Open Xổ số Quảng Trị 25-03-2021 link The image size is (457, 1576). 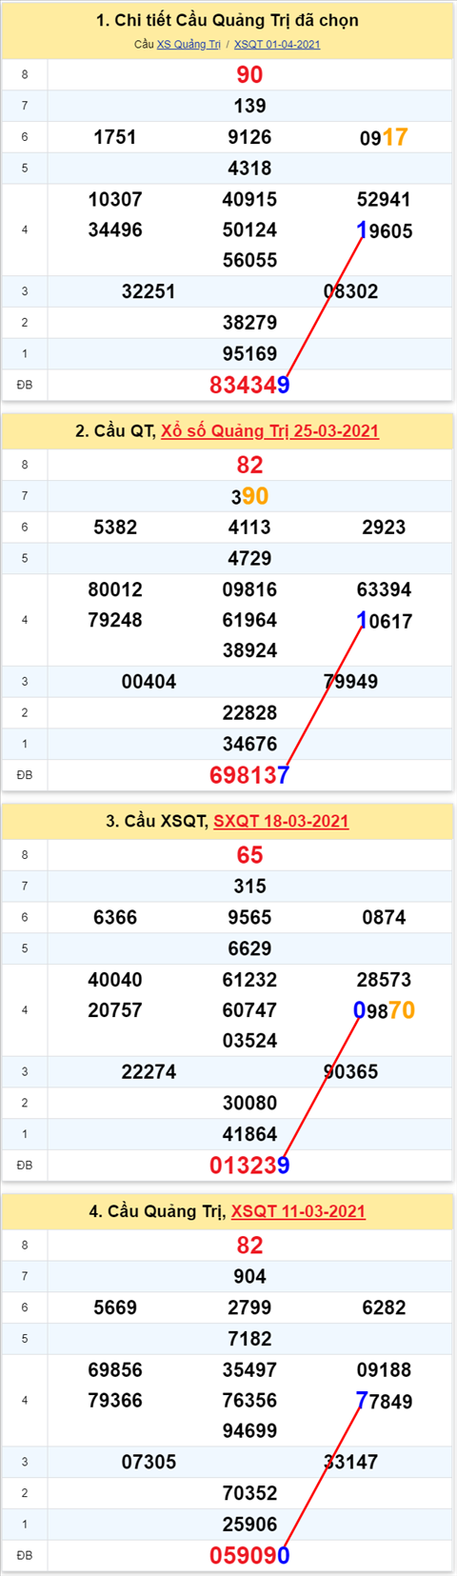pos(269,431)
